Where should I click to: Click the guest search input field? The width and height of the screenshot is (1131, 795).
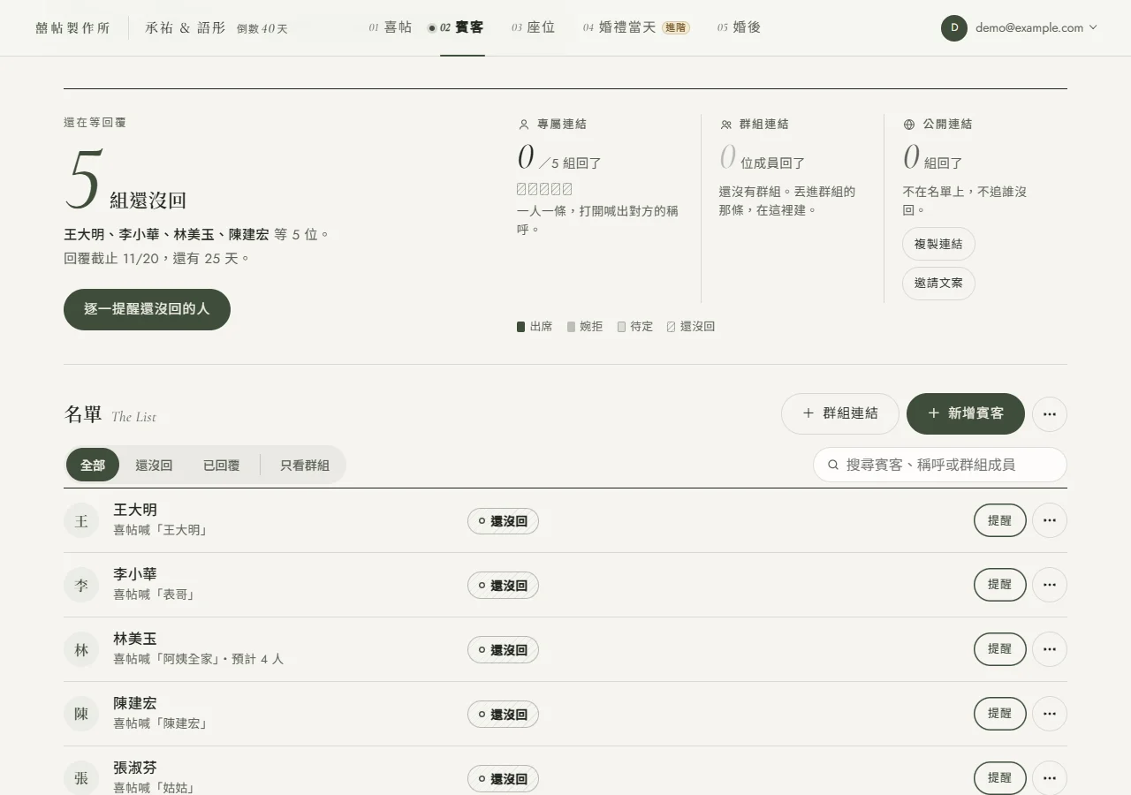coord(940,465)
